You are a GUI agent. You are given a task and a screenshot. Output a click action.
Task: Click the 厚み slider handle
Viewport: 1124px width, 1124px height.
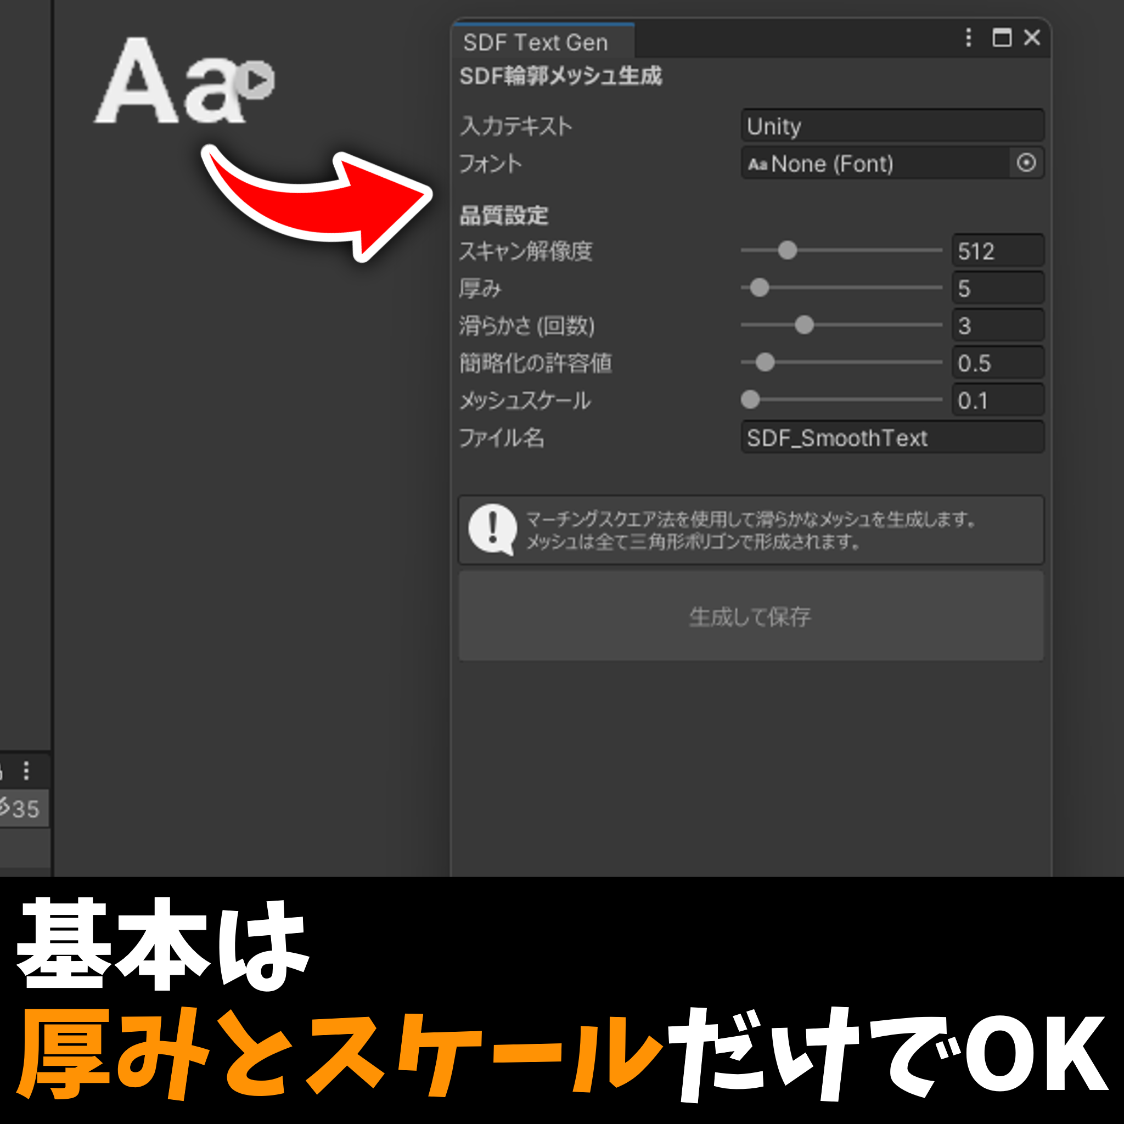[759, 288]
